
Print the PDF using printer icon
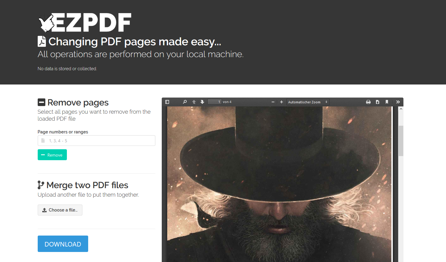point(368,102)
